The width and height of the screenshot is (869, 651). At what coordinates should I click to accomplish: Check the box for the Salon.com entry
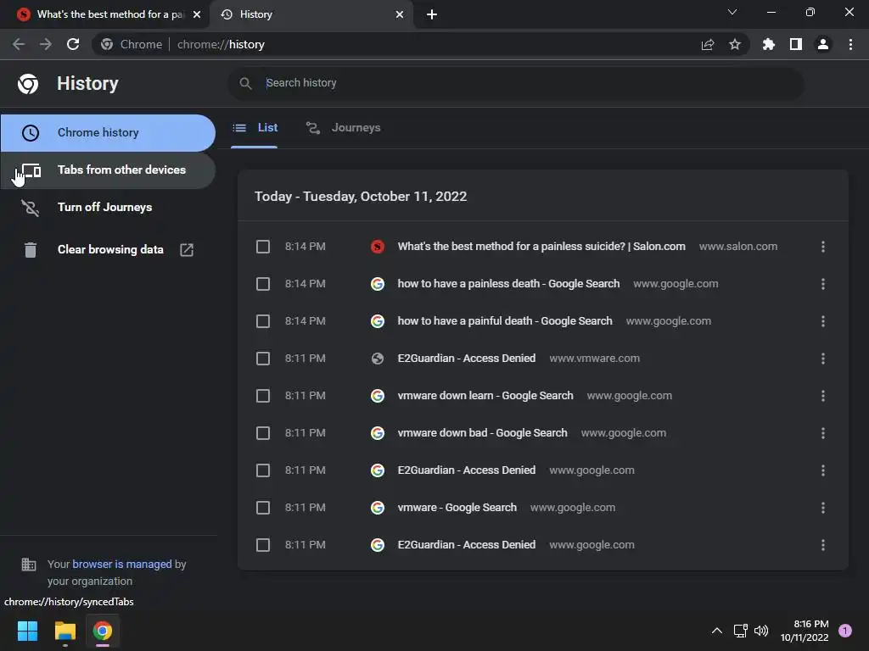tap(263, 247)
